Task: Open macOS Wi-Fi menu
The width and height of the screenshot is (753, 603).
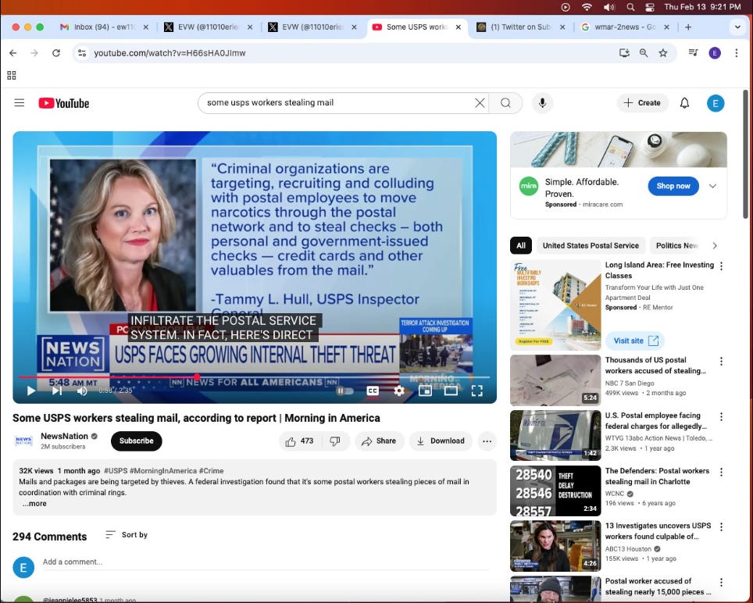Action: (x=587, y=7)
